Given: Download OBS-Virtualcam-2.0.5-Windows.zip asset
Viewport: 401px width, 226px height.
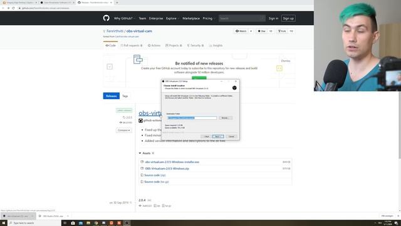Looking at the screenshot, I should click(x=167, y=169).
